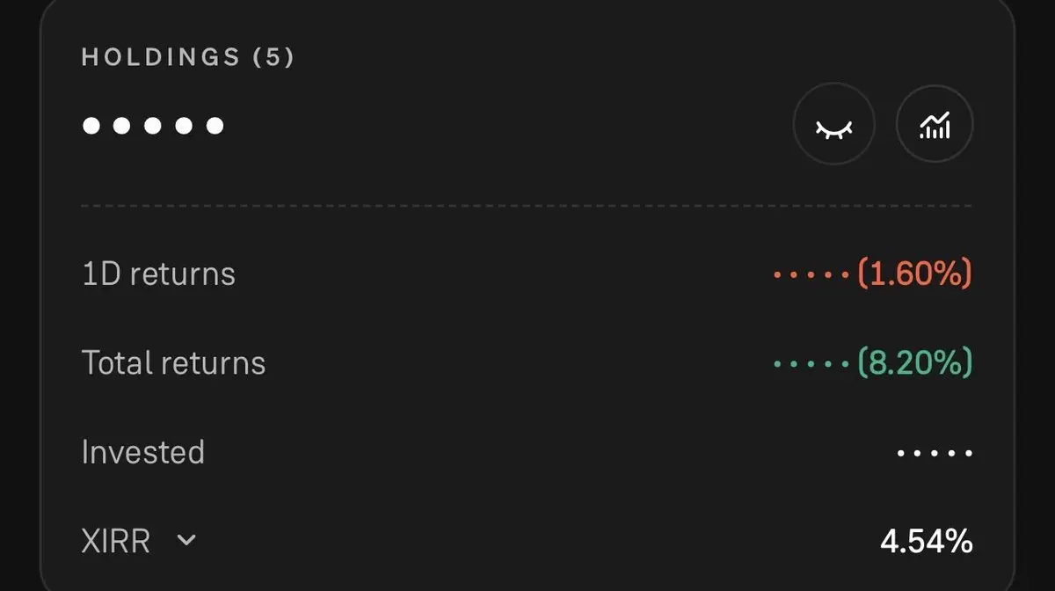This screenshot has height=591, width=1055.
Task: Tap the XIRR label text
Action: [x=115, y=541]
